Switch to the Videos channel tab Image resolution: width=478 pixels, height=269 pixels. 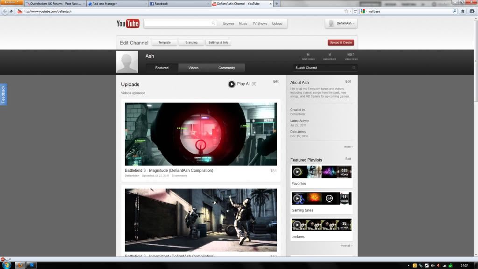click(x=193, y=68)
